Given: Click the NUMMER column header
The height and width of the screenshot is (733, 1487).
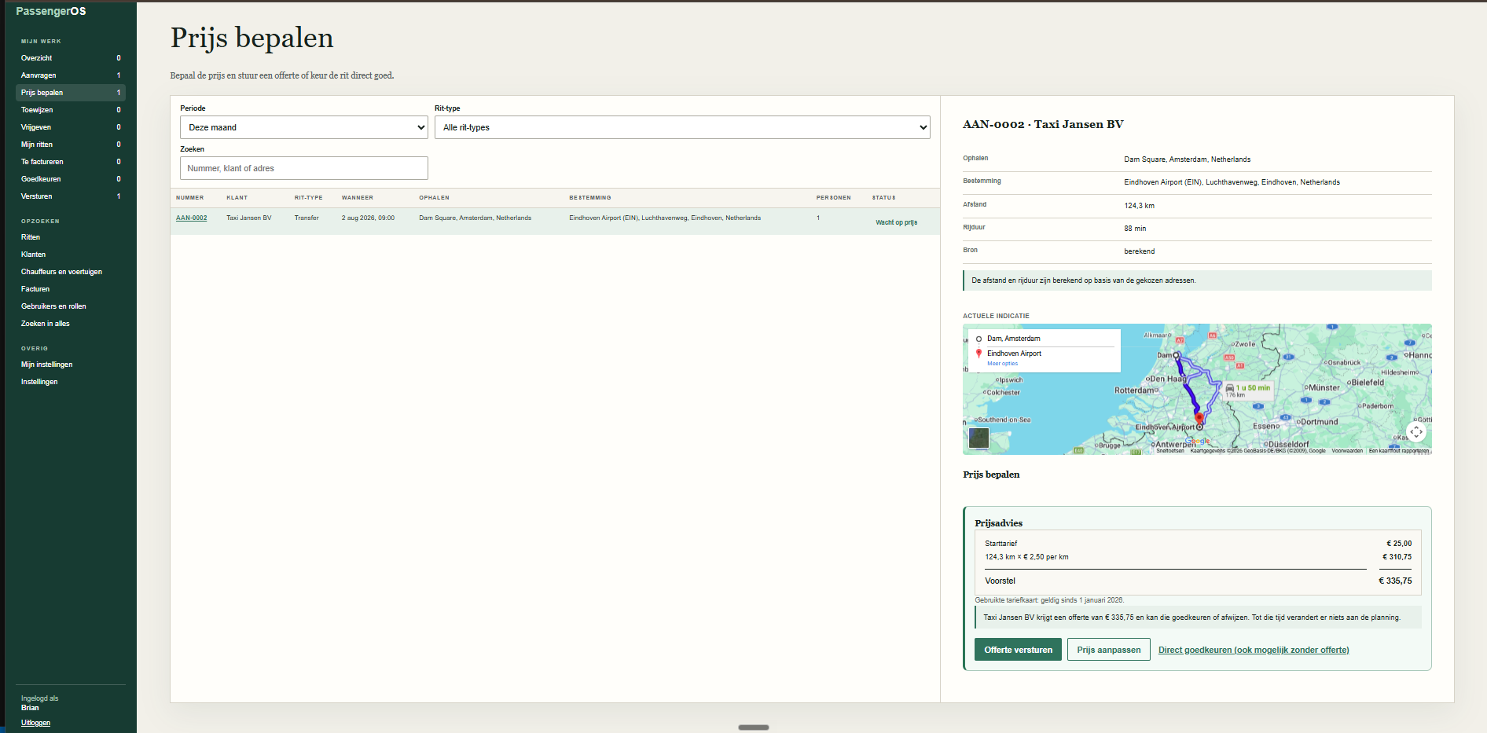Looking at the screenshot, I should point(189,198).
